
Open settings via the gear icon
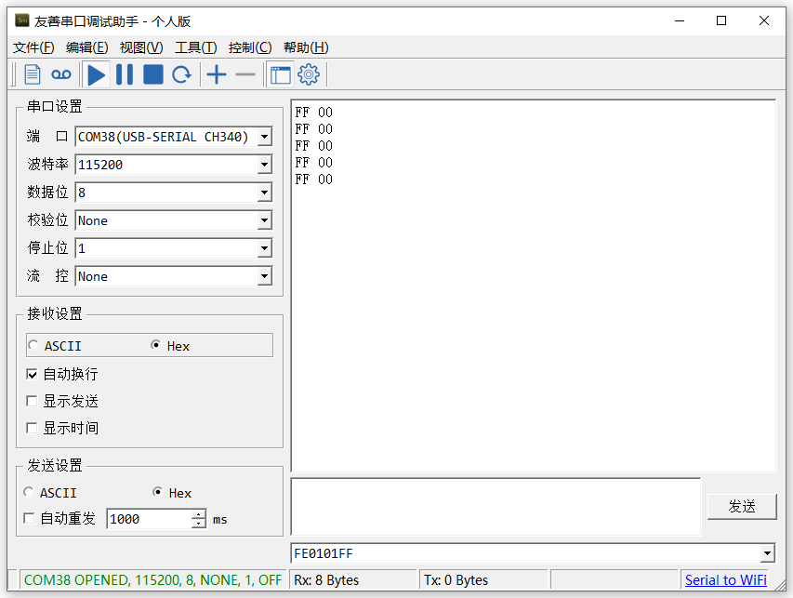point(309,74)
